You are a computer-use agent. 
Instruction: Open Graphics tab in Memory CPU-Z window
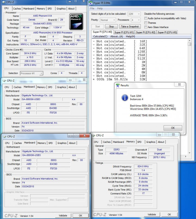(151, 142)
